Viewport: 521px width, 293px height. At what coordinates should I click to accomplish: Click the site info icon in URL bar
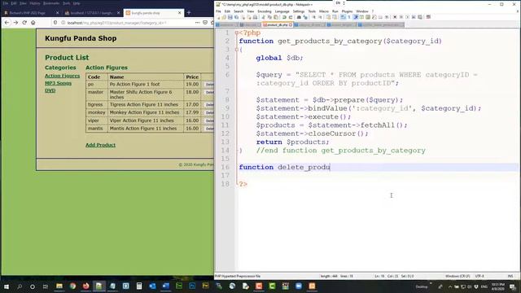(63, 23)
